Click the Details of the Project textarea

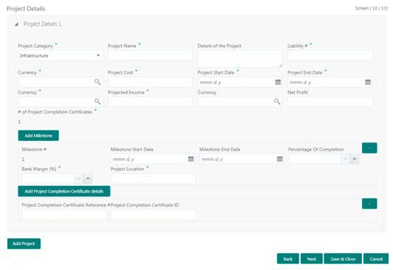240,59
